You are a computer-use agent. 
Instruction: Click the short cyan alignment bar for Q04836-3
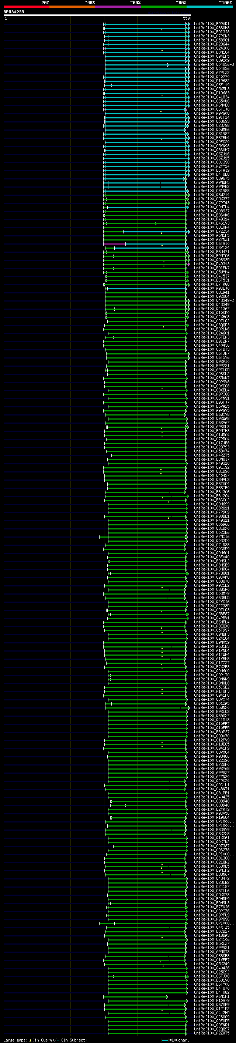[137, 65]
